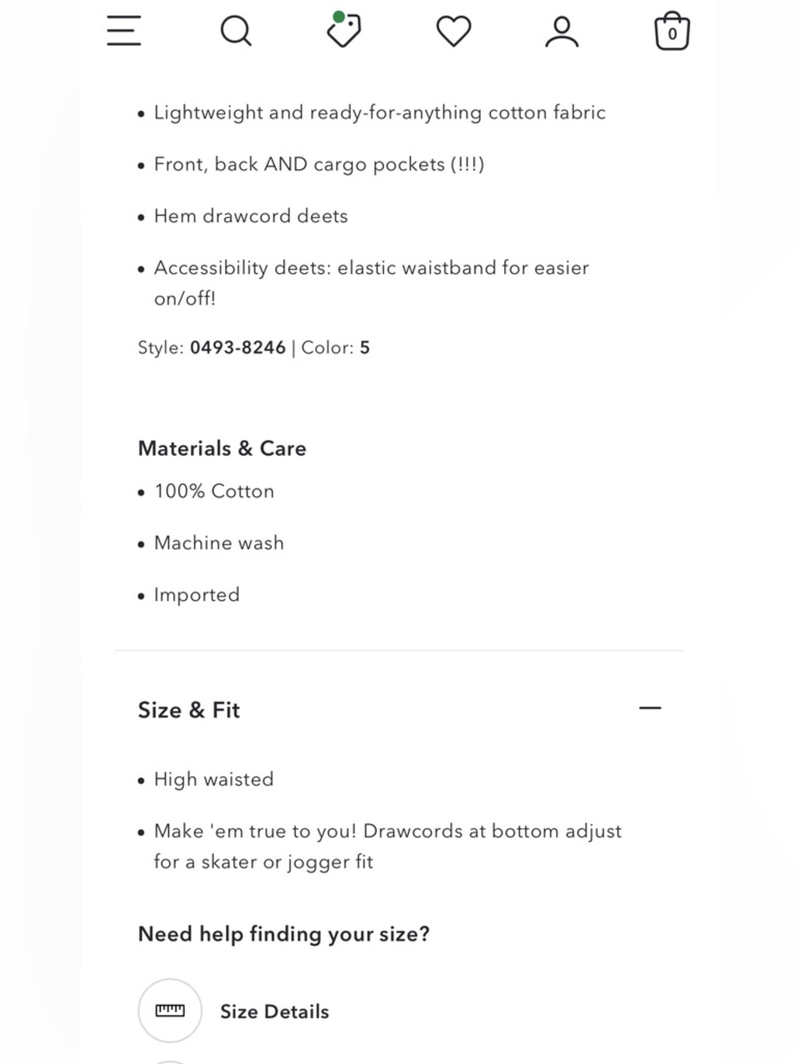Screen dimensions: 798x1064
Task: Open the hamburger navigation menu
Action: pos(124,30)
